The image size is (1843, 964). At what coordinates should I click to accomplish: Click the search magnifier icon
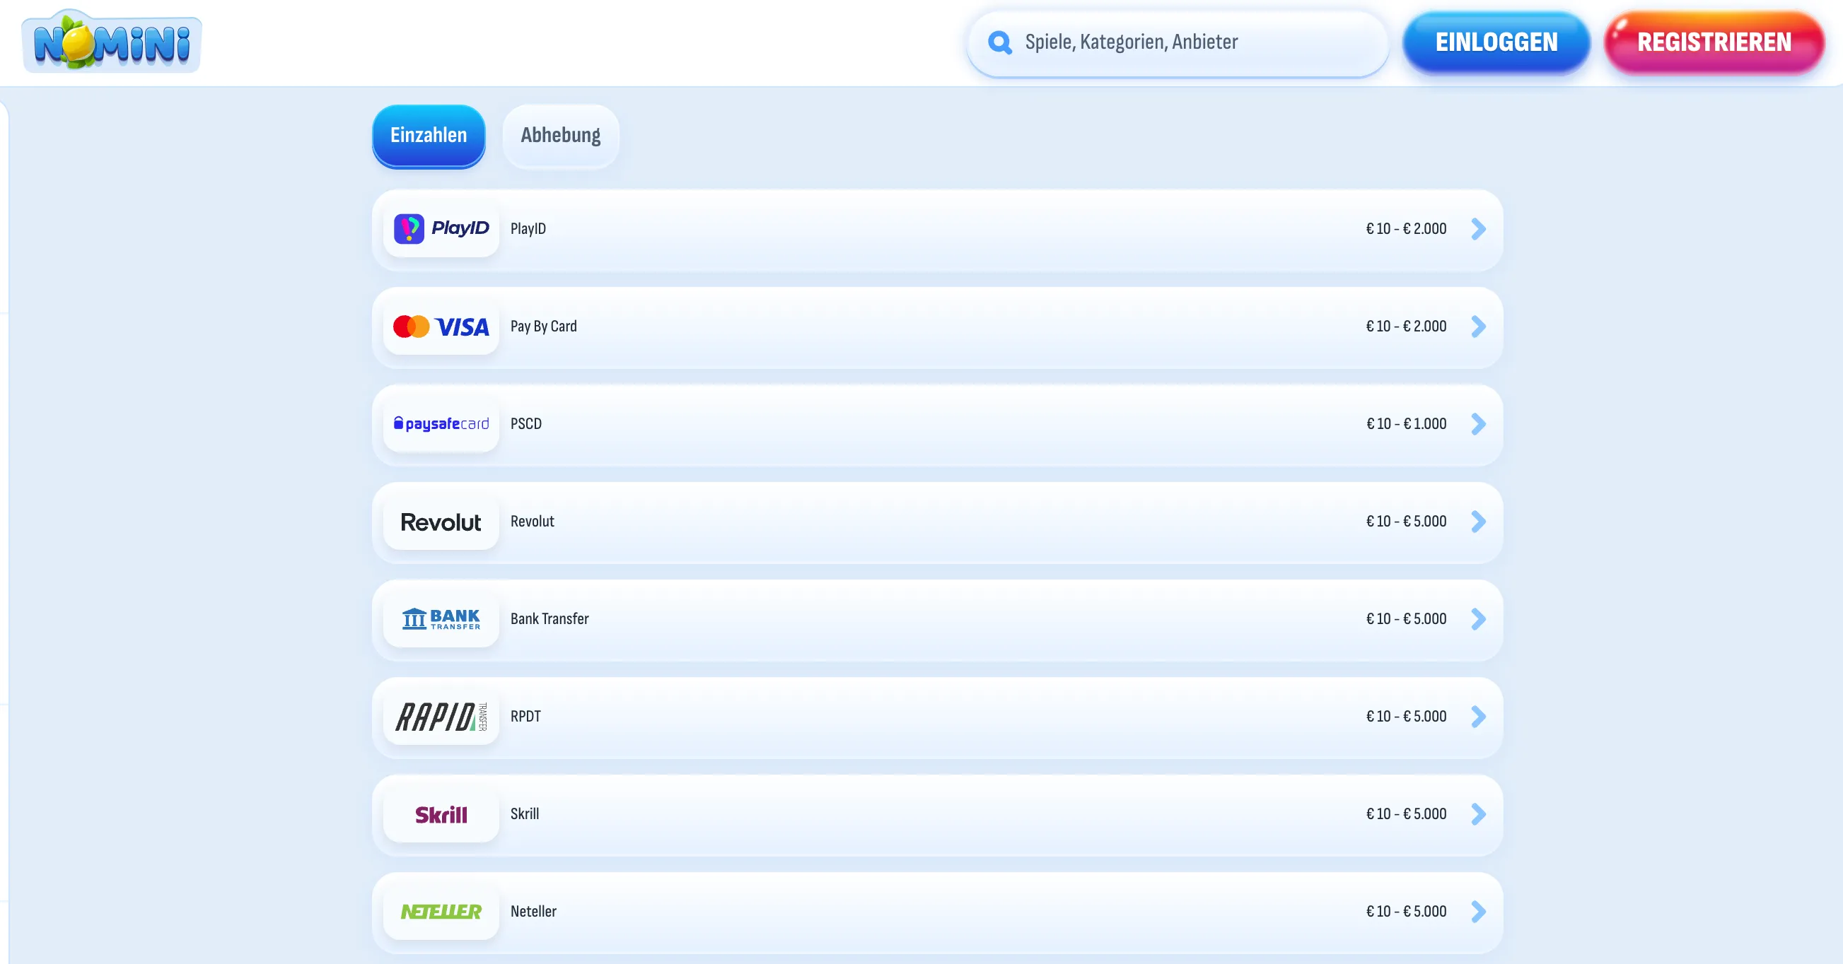999,43
